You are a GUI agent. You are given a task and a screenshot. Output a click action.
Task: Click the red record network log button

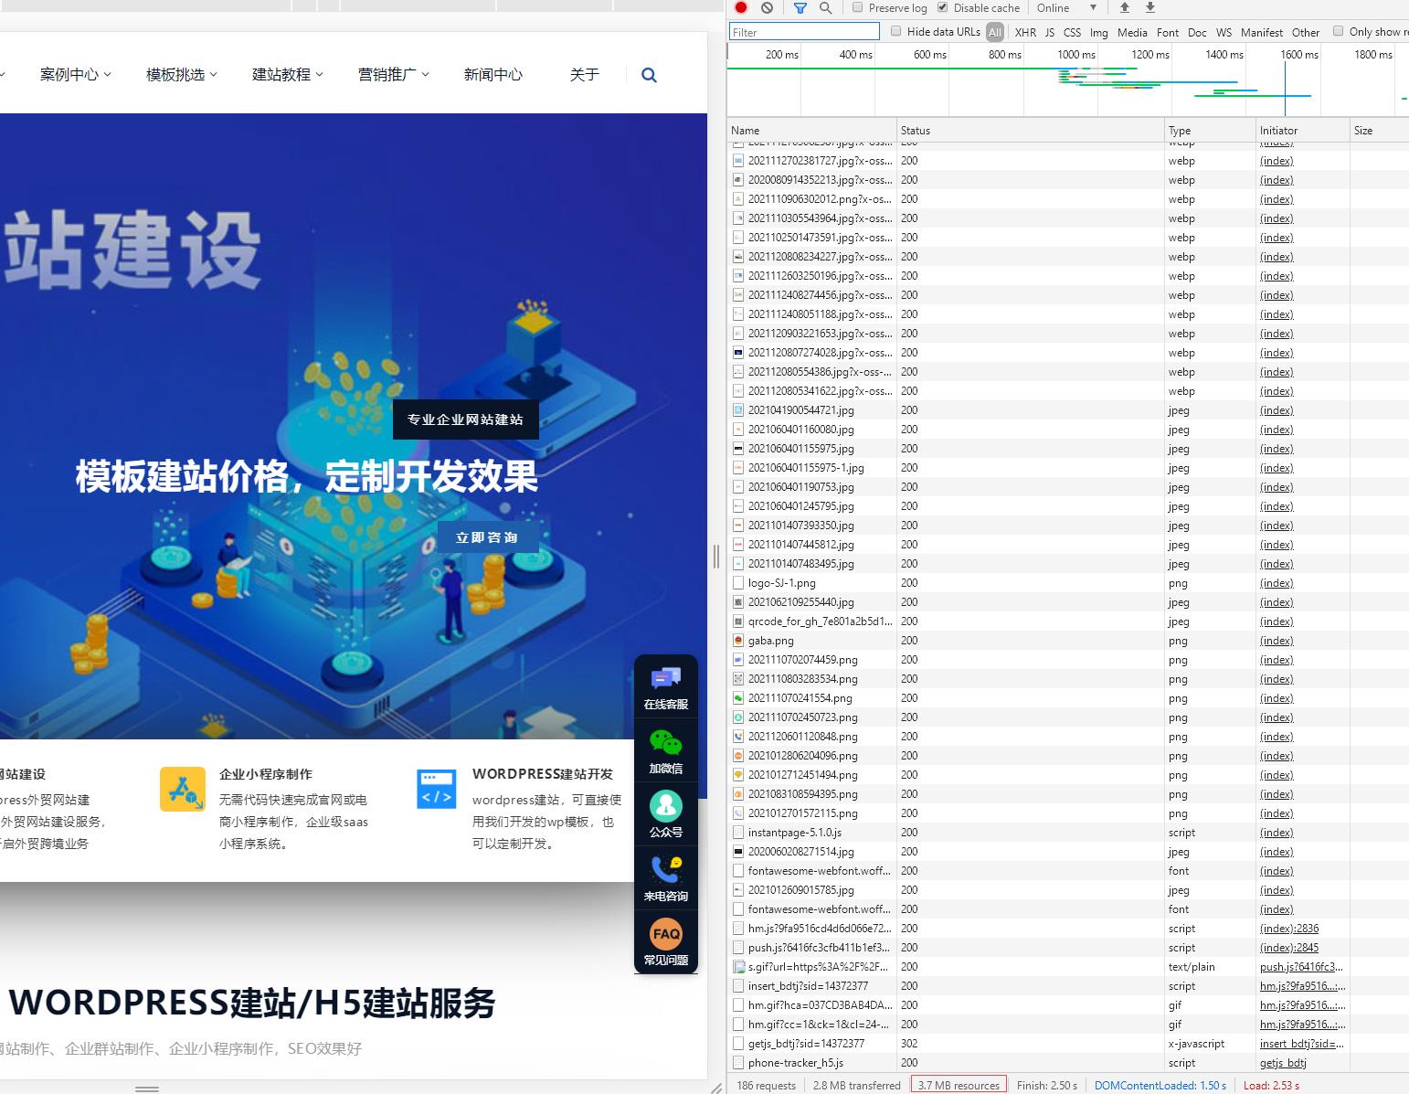tap(741, 7)
